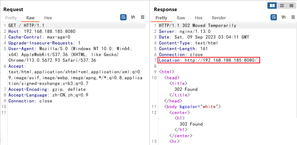Click the GET / HTTP/1.1 request line
This screenshot has height=145, width=297.
(26, 25)
